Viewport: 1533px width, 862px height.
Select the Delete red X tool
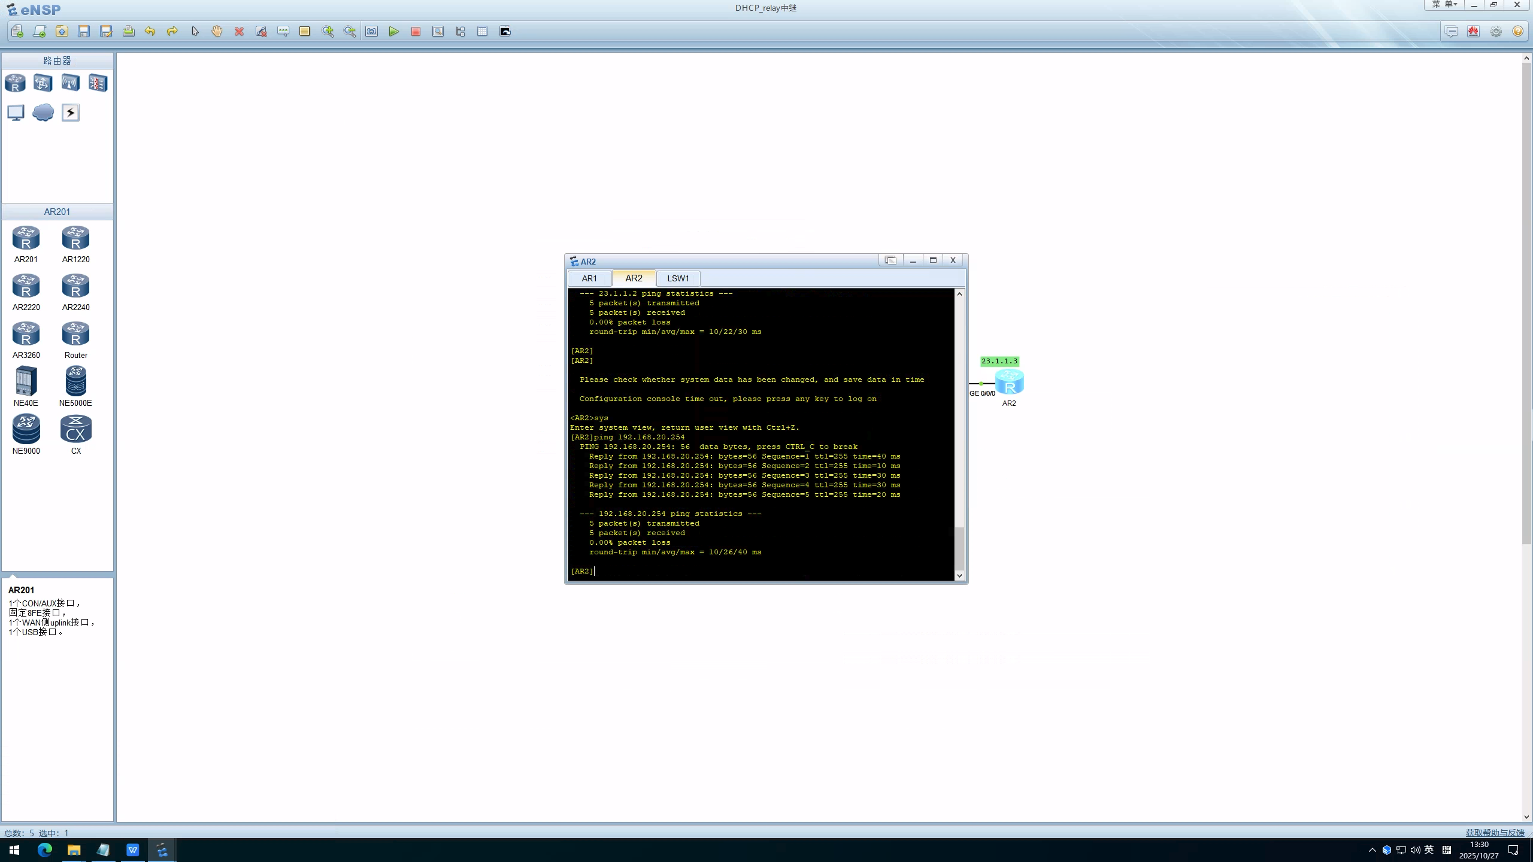[239, 32]
